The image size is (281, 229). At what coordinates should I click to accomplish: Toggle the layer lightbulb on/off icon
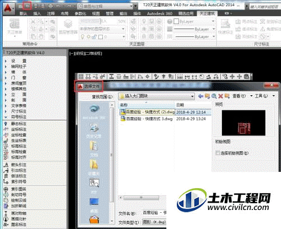[x=83, y=37]
